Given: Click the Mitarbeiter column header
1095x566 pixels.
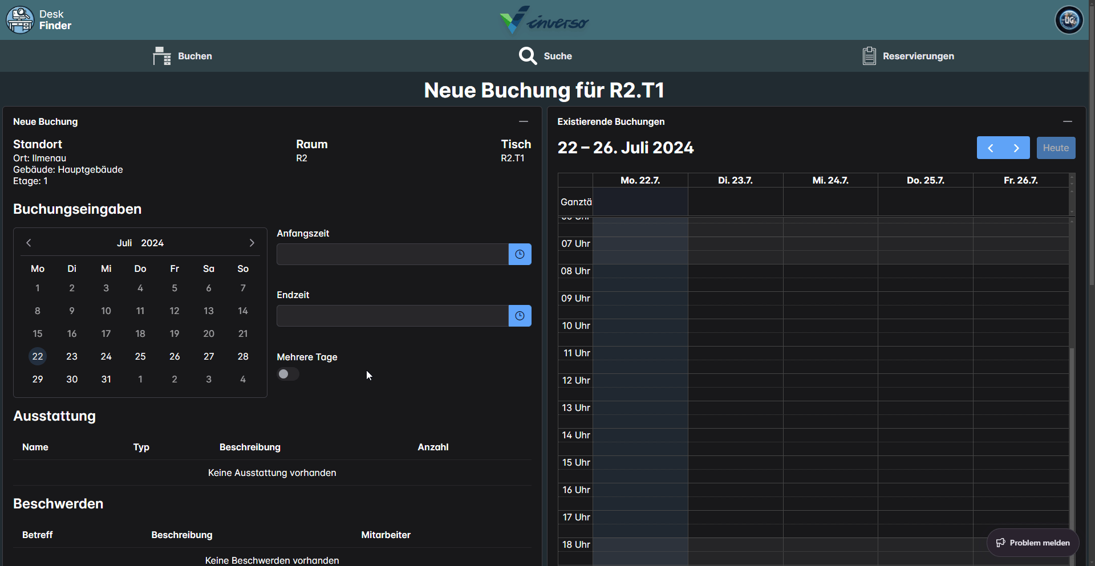Looking at the screenshot, I should point(386,535).
